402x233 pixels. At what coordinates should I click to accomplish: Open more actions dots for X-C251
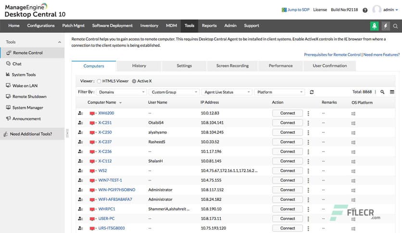pyautogui.click(x=308, y=123)
